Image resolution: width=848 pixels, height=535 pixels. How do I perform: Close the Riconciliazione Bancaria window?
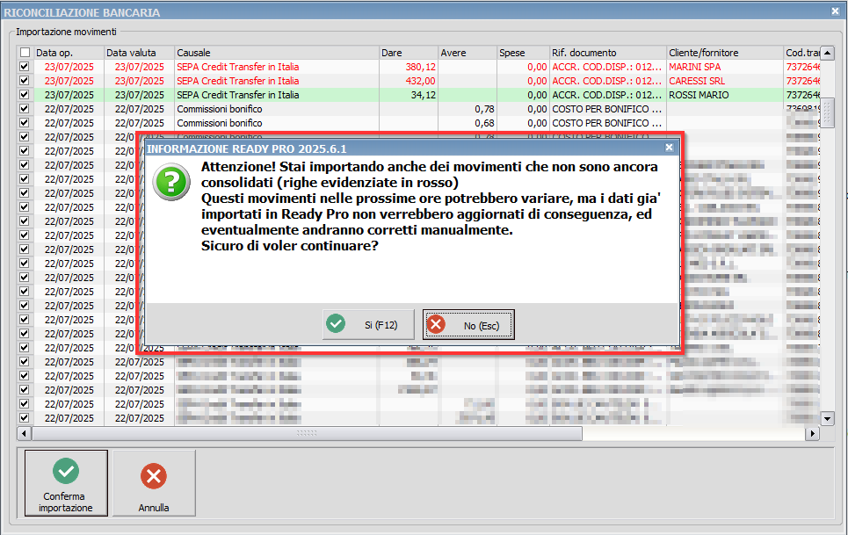(x=835, y=11)
